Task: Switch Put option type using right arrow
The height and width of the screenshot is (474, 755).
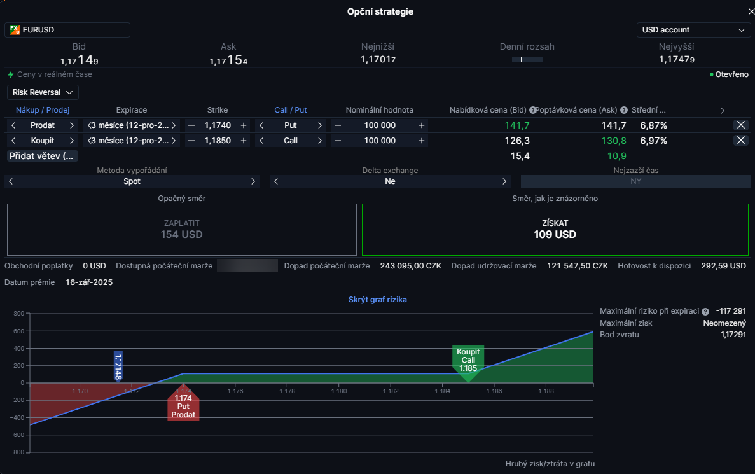Action: click(319, 125)
